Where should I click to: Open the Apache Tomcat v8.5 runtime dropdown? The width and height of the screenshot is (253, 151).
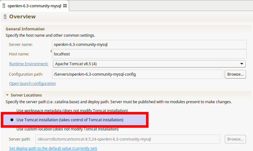point(149,64)
